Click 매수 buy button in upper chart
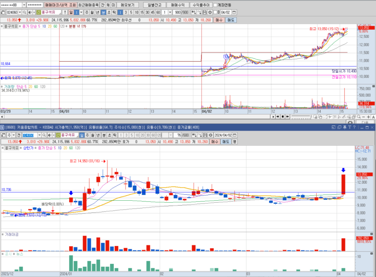Viewport: 376px width, 277px height. point(219,20)
